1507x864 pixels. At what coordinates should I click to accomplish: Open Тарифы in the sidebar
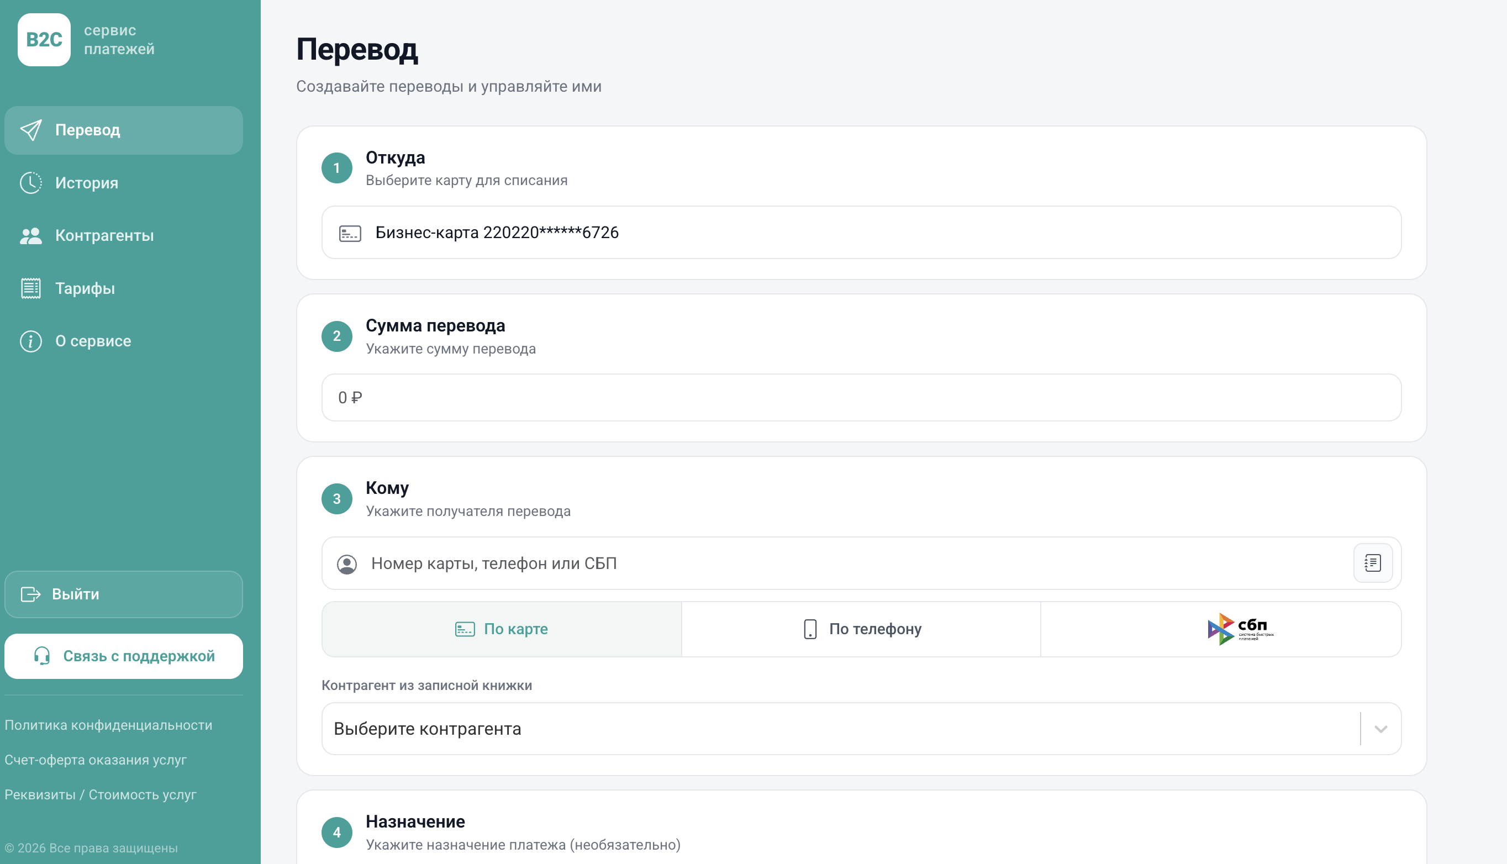click(x=123, y=288)
